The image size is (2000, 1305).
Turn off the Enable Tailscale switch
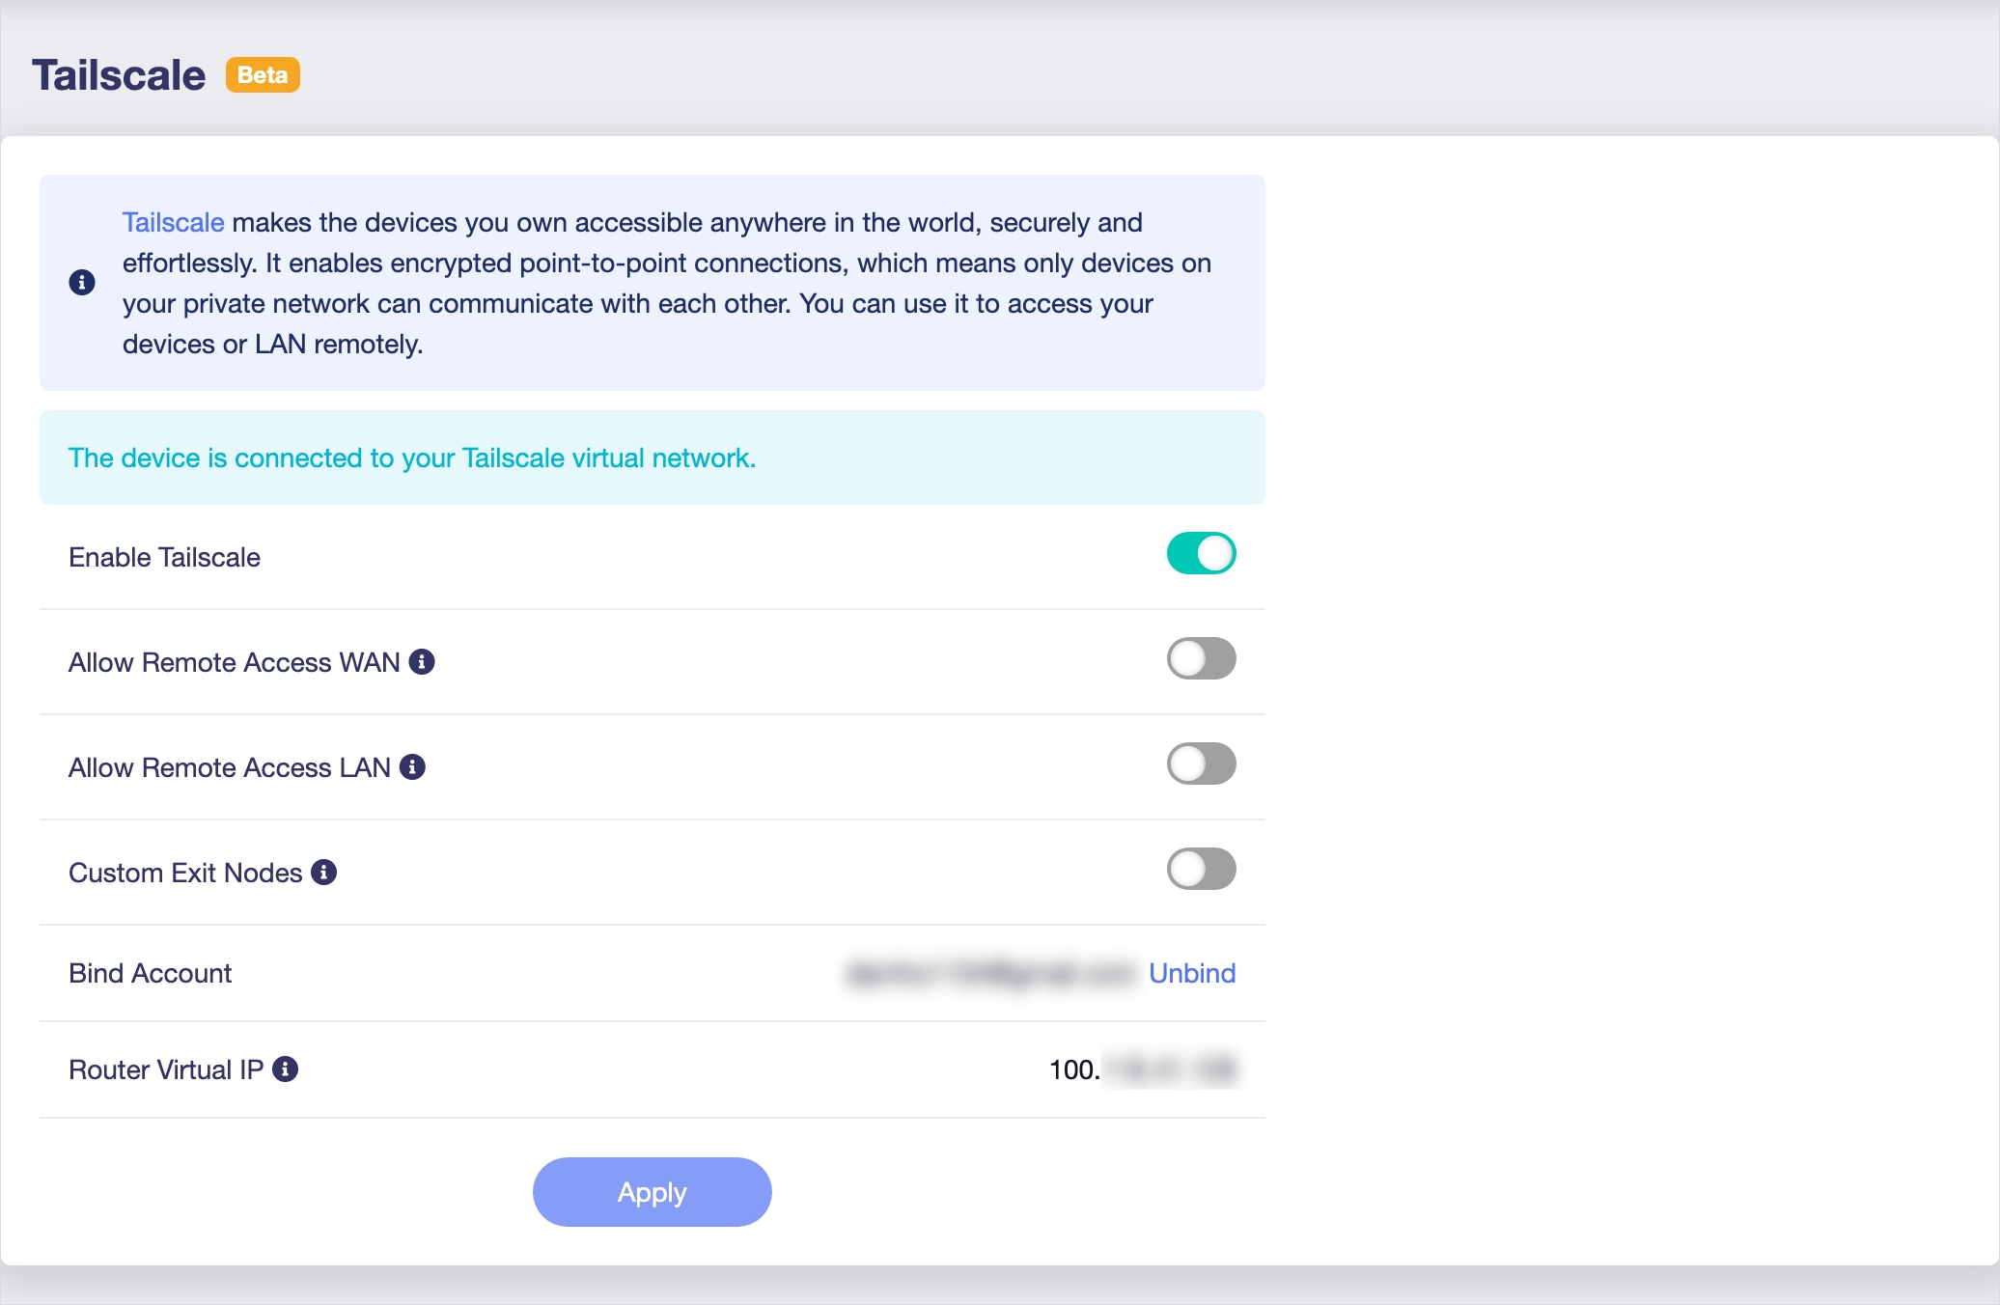coord(1201,553)
